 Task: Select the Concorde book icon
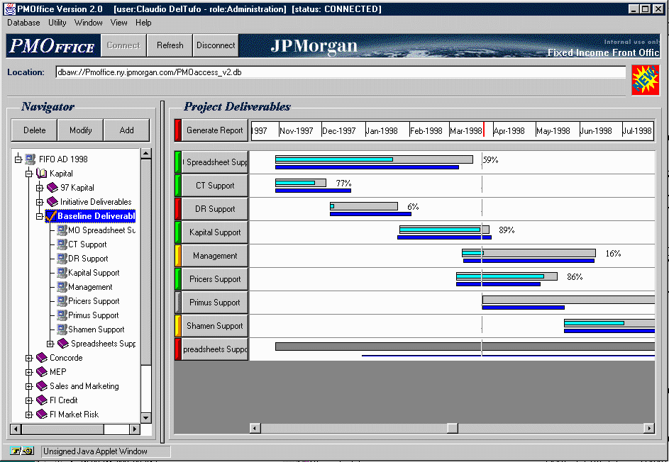point(41,358)
